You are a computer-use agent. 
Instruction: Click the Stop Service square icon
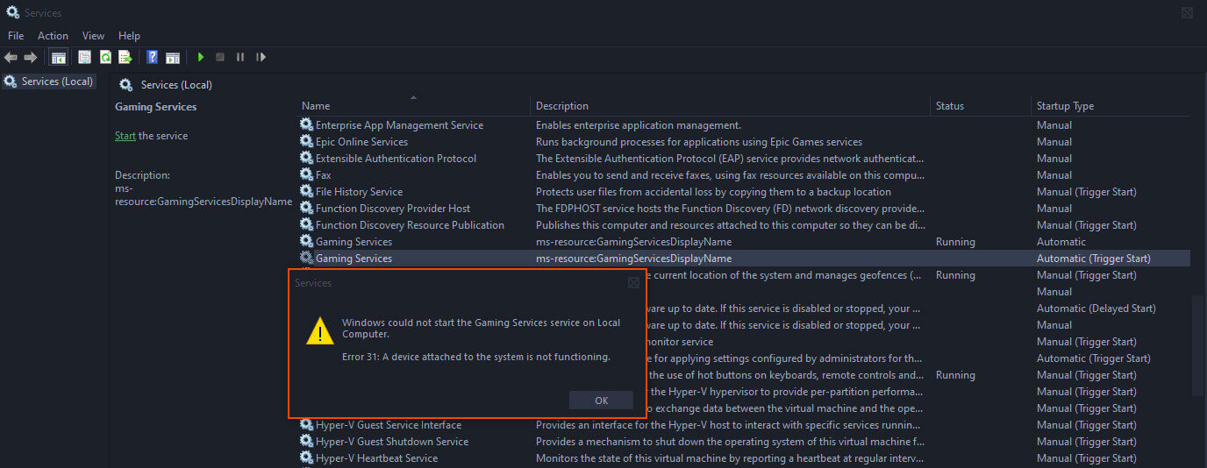220,57
